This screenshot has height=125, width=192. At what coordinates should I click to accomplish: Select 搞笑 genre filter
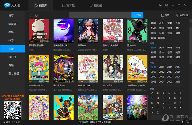point(153,23)
